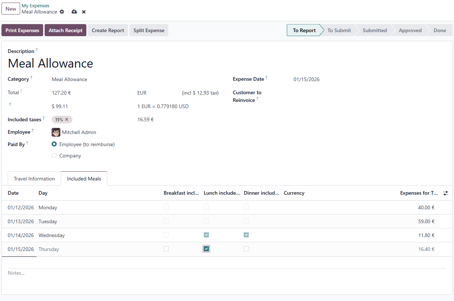Viewport: 454px width, 301px height.
Task: Tick Thursday dinner included checkbox
Action: click(x=246, y=249)
